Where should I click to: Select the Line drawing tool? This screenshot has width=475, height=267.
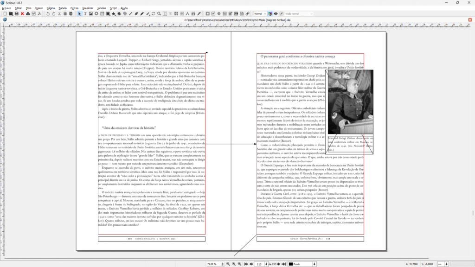pos(131,14)
